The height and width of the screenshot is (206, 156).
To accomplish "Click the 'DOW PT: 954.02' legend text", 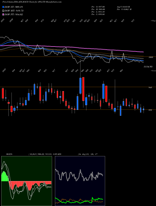I will 14,14.
